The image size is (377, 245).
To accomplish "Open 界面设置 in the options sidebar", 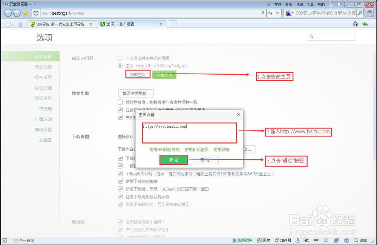I will point(43,67).
